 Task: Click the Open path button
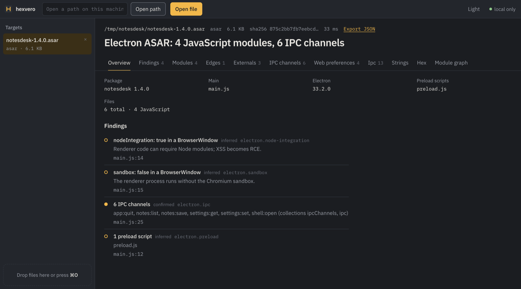click(x=148, y=9)
